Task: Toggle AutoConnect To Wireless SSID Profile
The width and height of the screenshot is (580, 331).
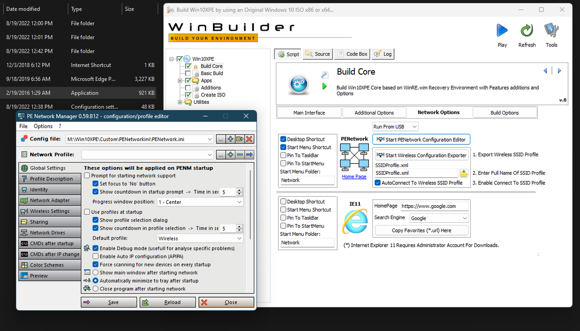Action: (x=378, y=183)
